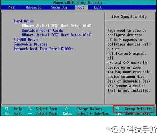The height and width of the screenshot is (135, 157).
Task: Click F10 Save and Exit in the footer
Action: point(133,114)
